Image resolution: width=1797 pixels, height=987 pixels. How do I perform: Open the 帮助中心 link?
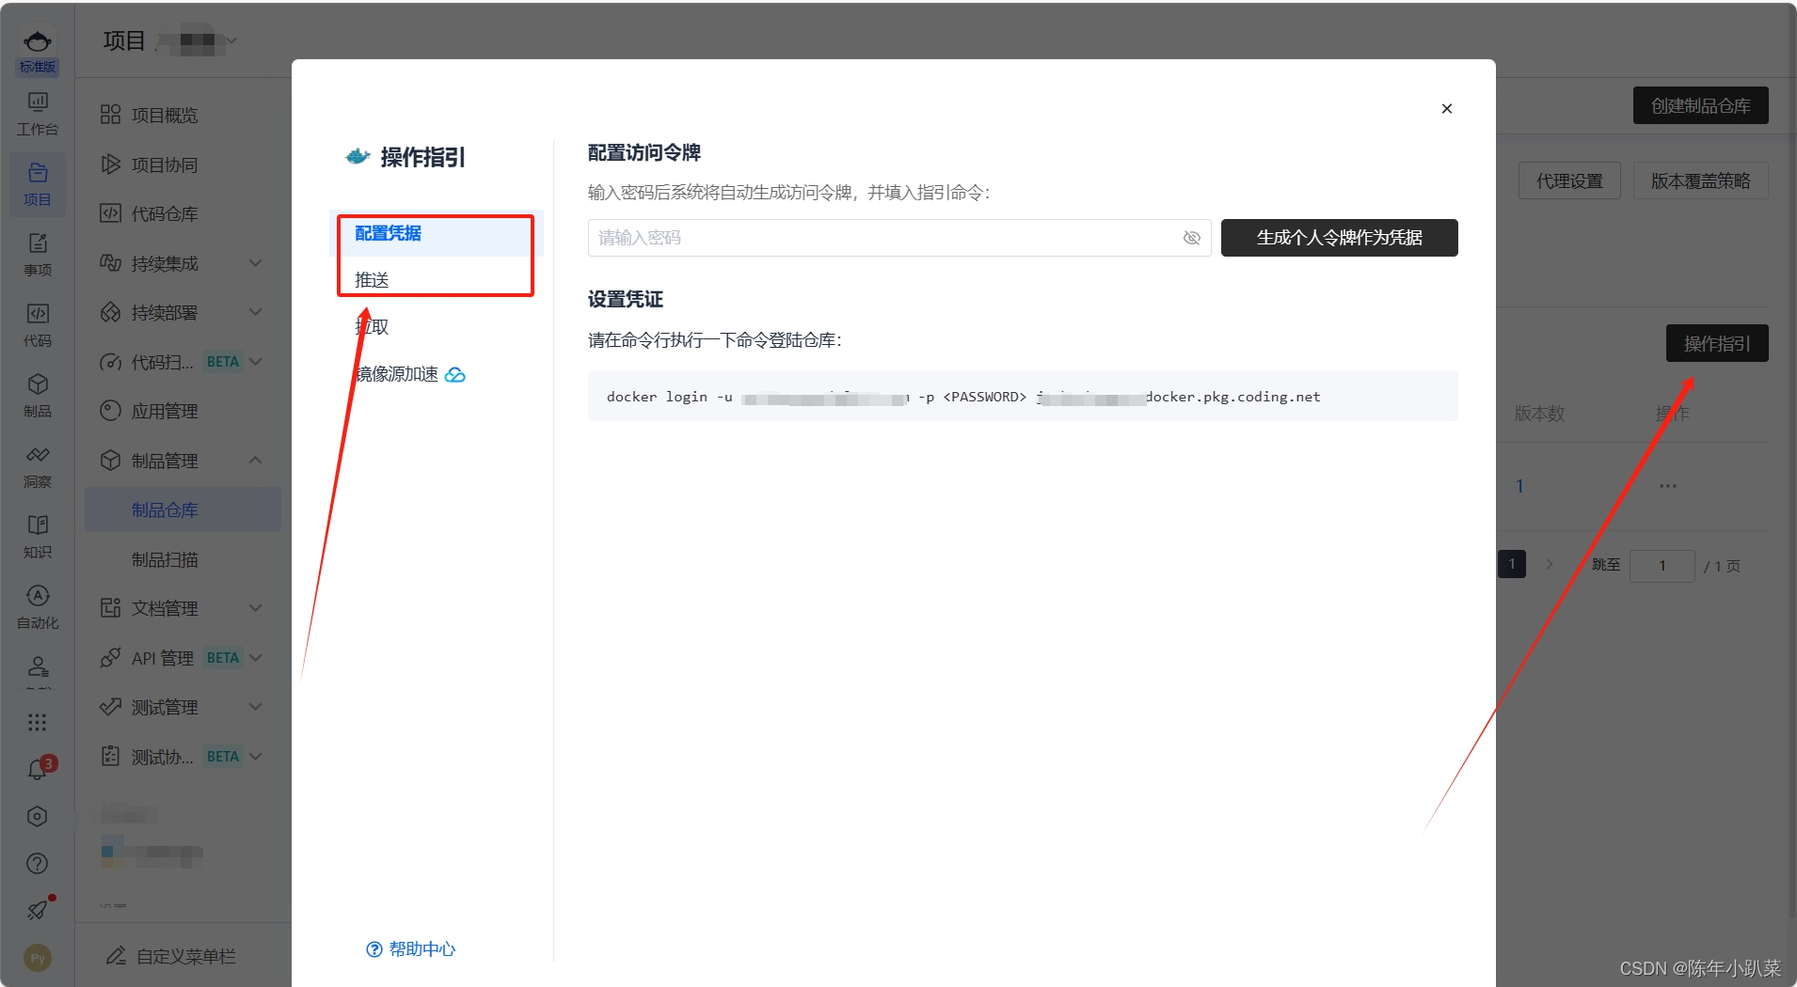point(411,949)
